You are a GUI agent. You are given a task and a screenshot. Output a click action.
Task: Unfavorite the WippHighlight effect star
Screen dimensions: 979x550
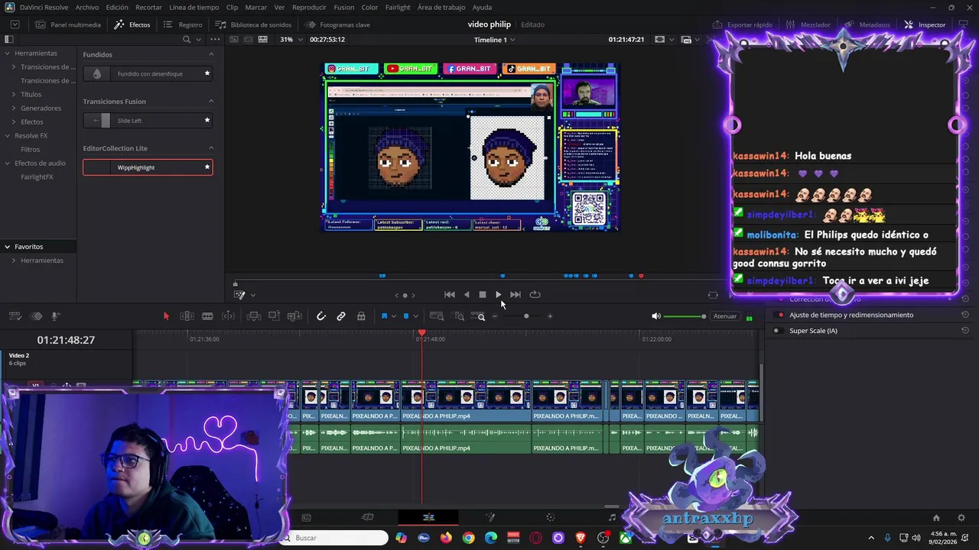tap(207, 167)
